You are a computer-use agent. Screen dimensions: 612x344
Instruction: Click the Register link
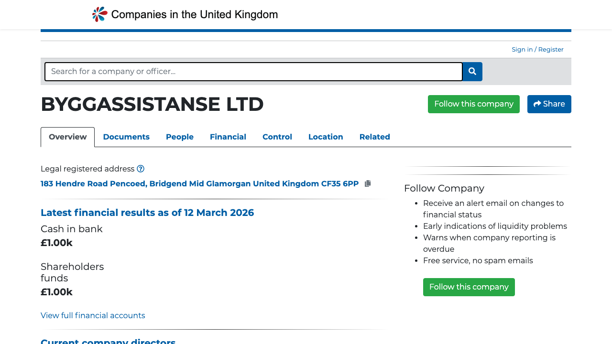pyautogui.click(x=550, y=49)
